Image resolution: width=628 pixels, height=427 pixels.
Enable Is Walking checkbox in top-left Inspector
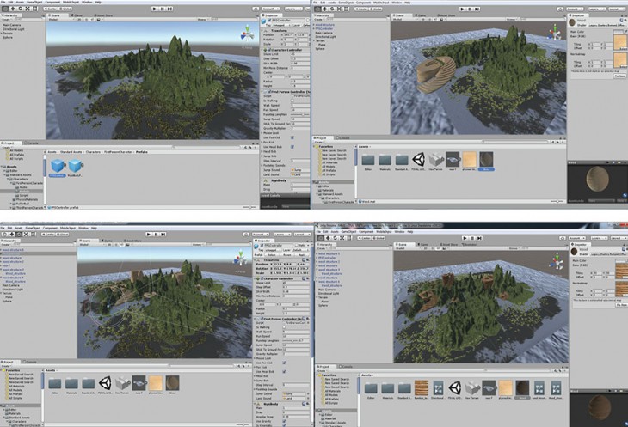click(292, 99)
